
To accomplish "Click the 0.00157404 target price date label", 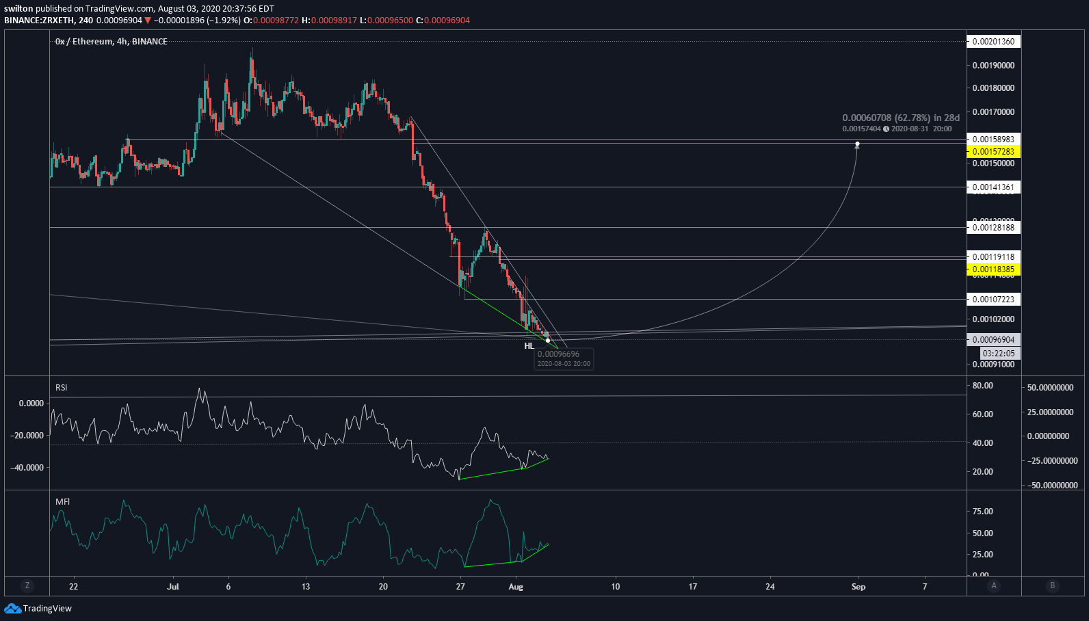I will pyautogui.click(x=897, y=129).
